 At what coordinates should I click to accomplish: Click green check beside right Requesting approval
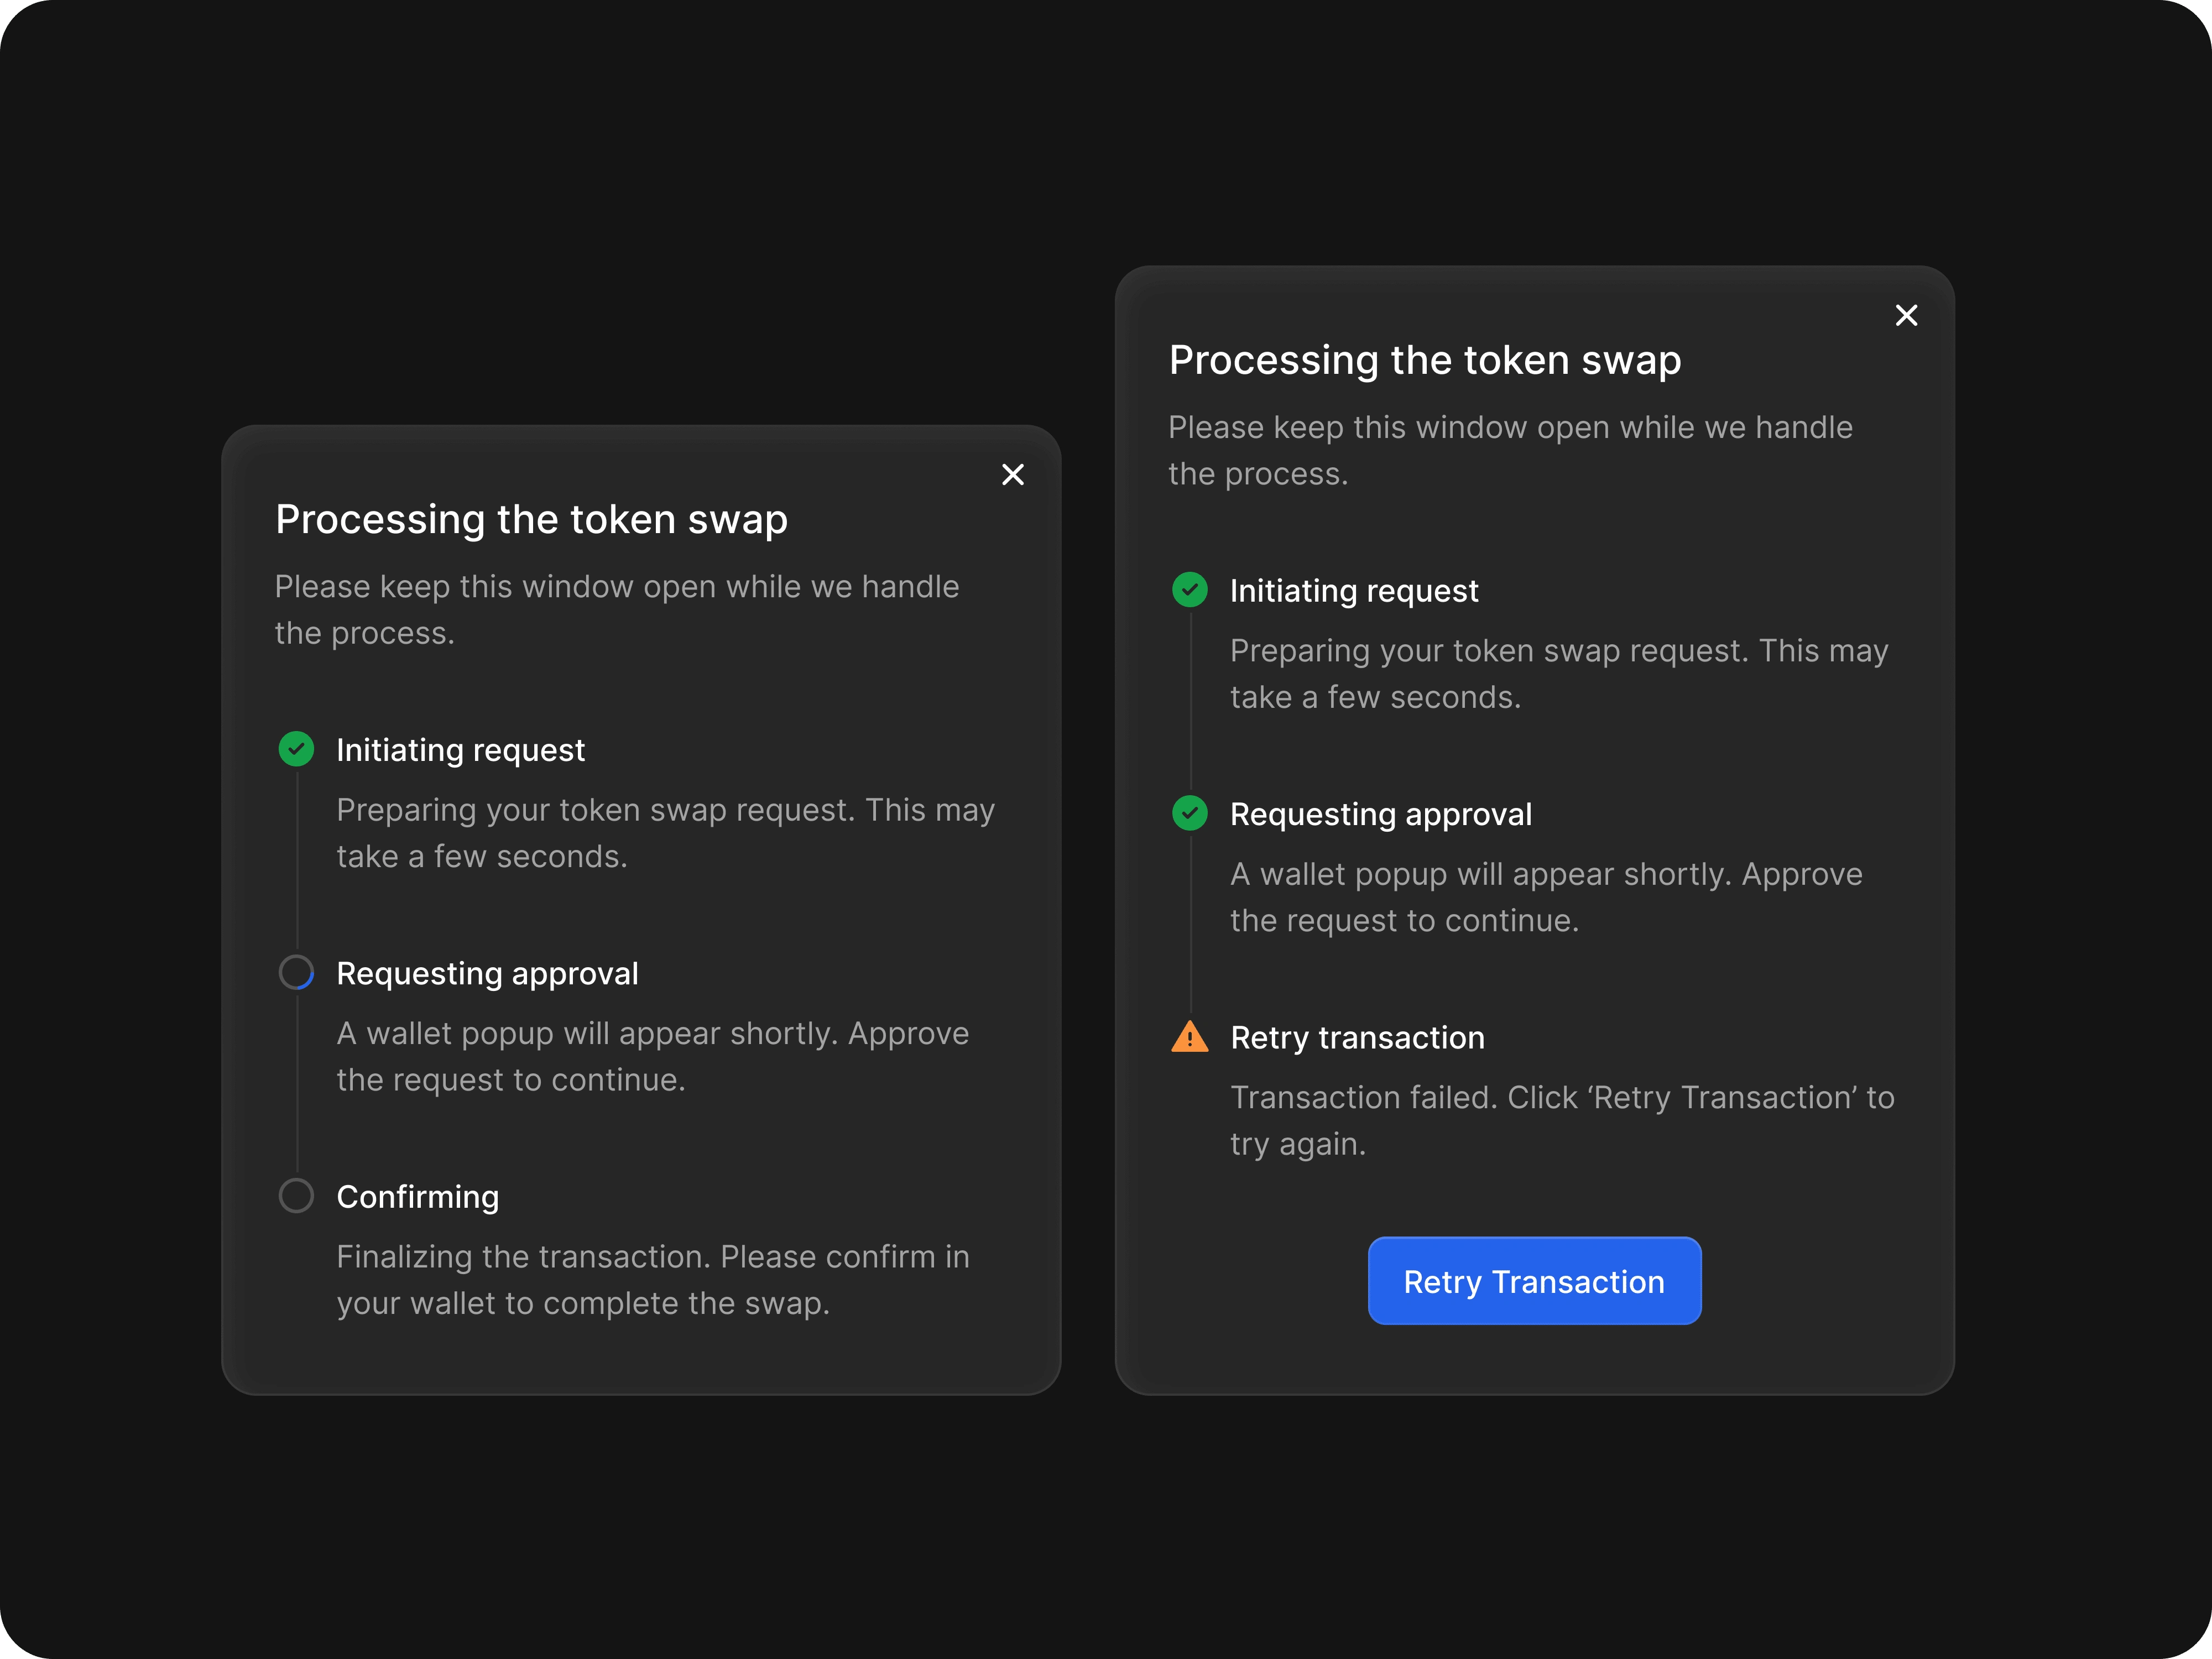(1189, 813)
